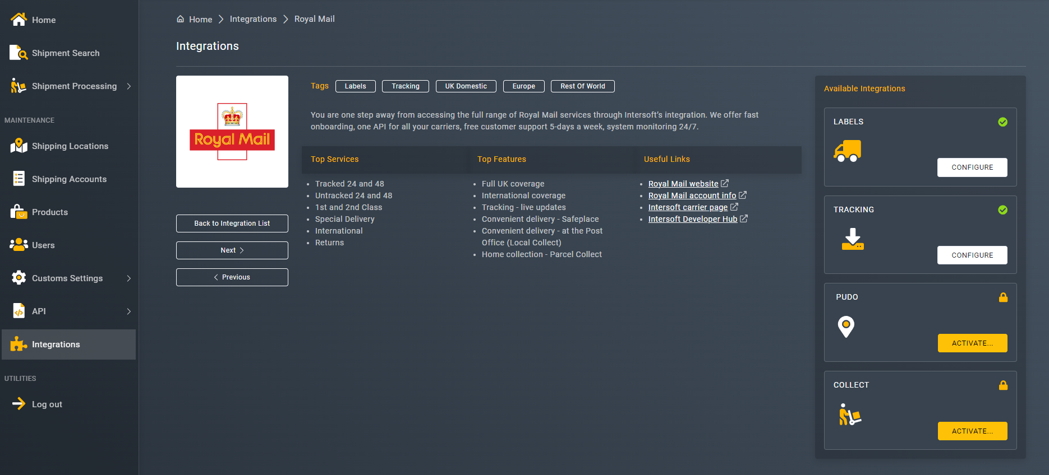
Task: Open Shipping Locations menu item
Action: point(69,146)
